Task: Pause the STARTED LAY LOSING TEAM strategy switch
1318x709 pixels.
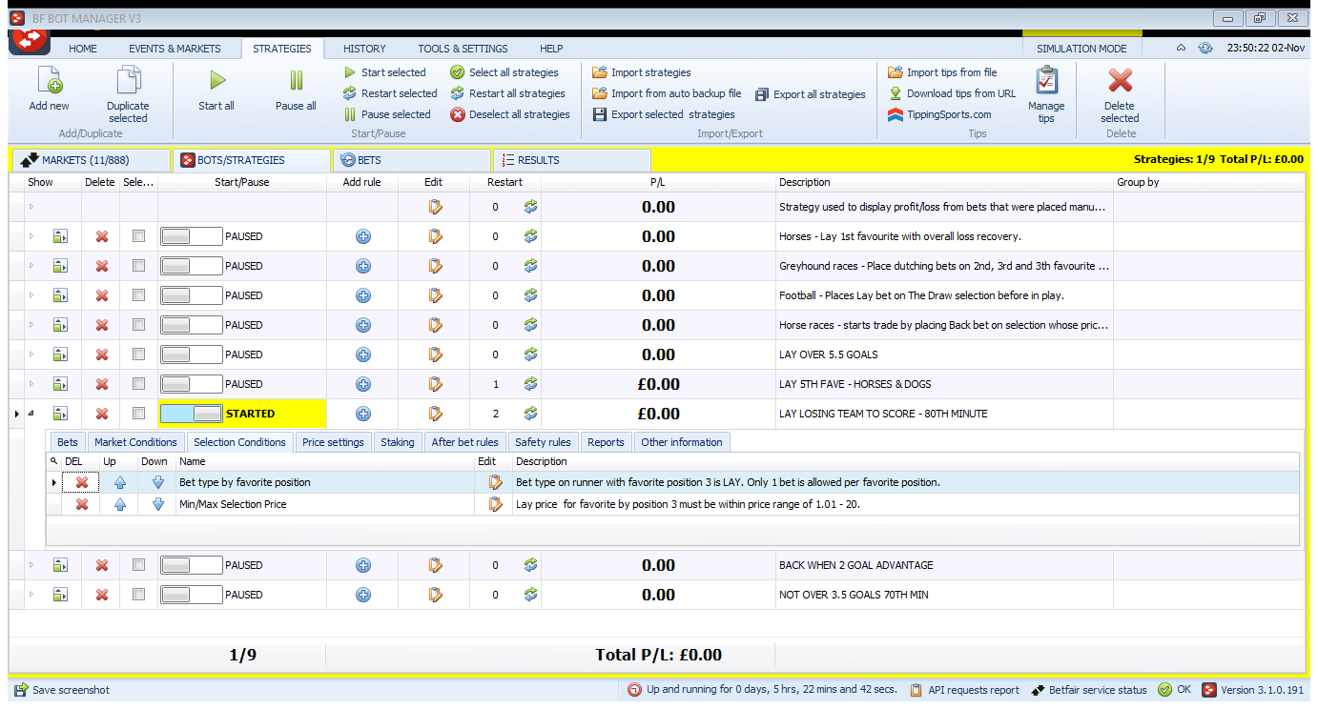Action: (x=191, y=414)
